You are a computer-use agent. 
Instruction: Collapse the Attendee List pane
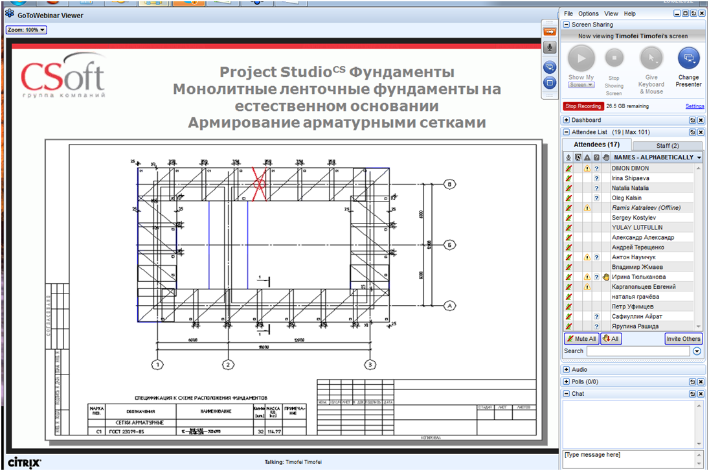click(566, 132)
